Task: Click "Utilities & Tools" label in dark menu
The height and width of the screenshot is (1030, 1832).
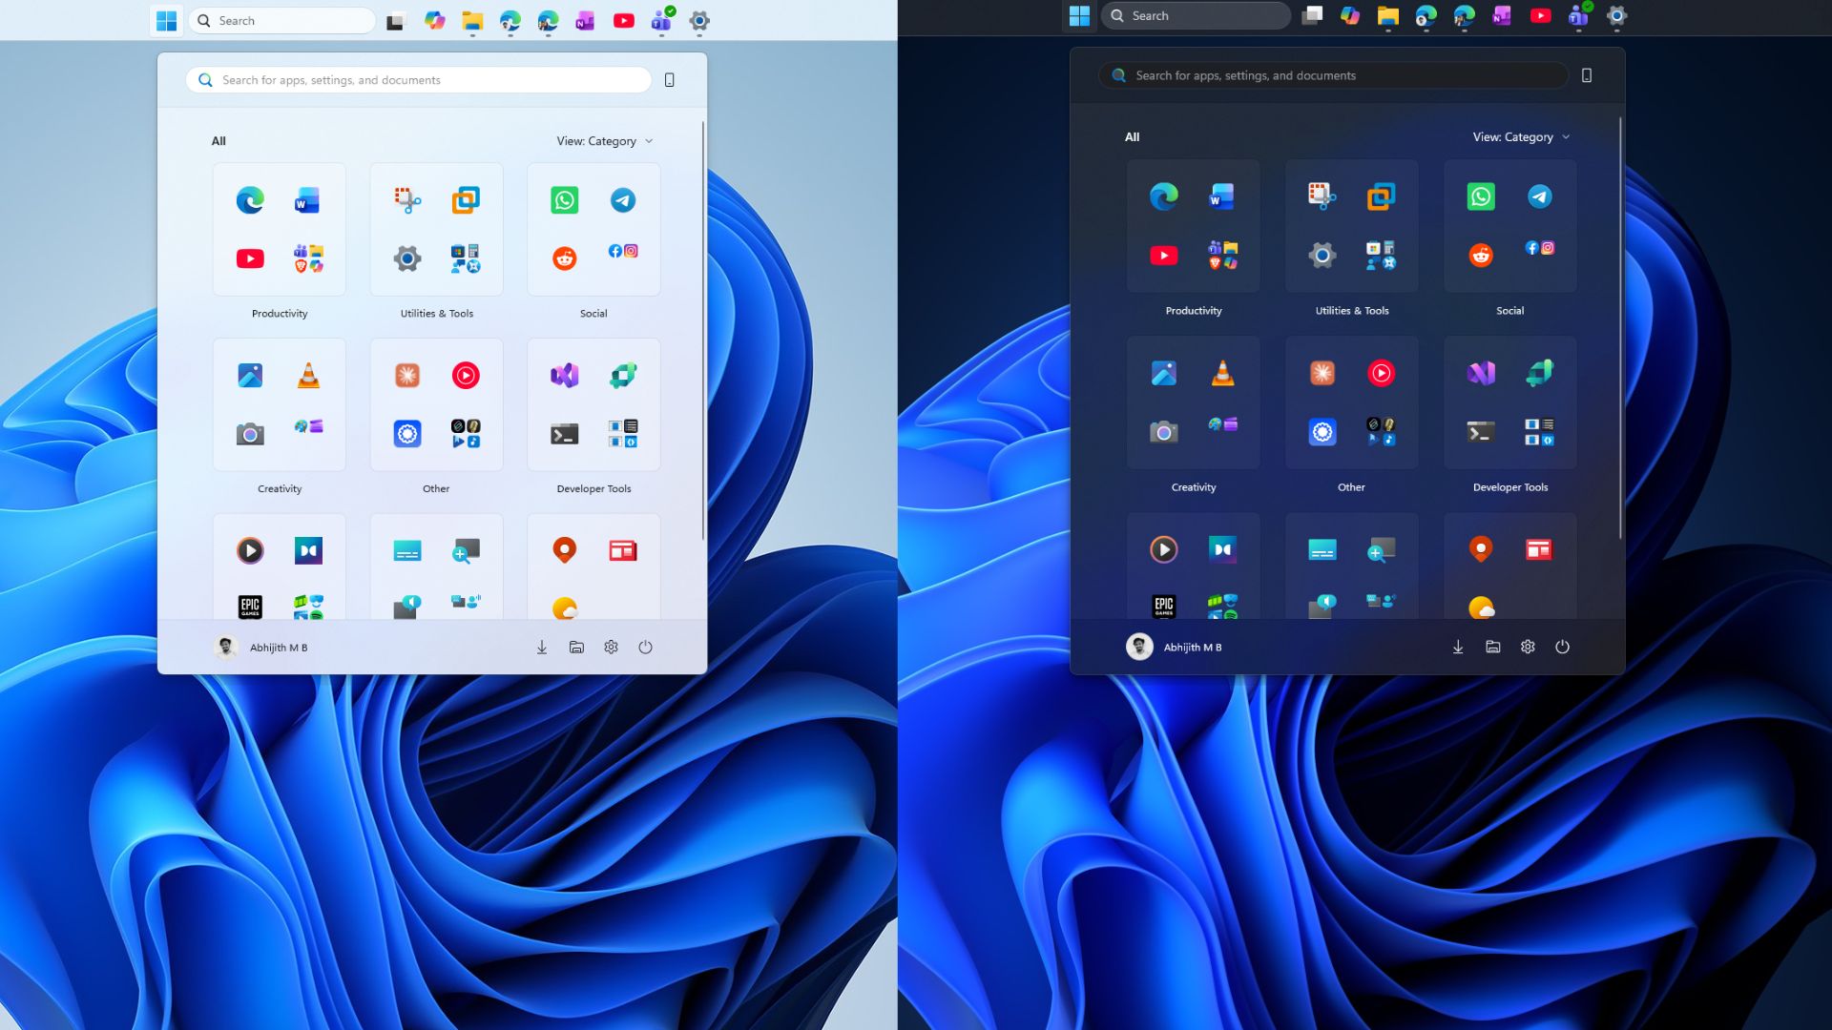Action: [1352, 311]
